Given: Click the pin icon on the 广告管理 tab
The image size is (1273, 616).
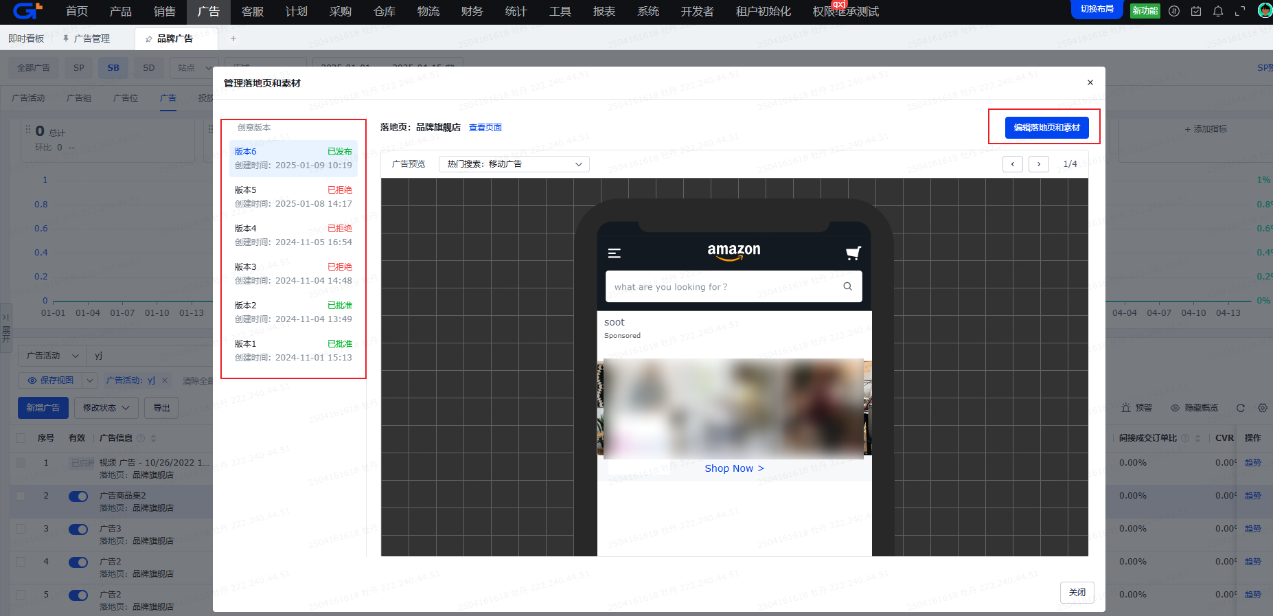Looking at the screenshot, I should (66, 38).
